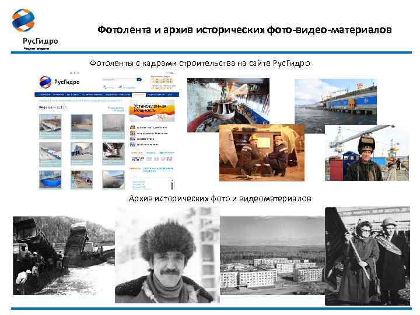This screenshot has width=420, height=315.
Task: Click the third icon in the sidebar link list
Action: [132, 139]
